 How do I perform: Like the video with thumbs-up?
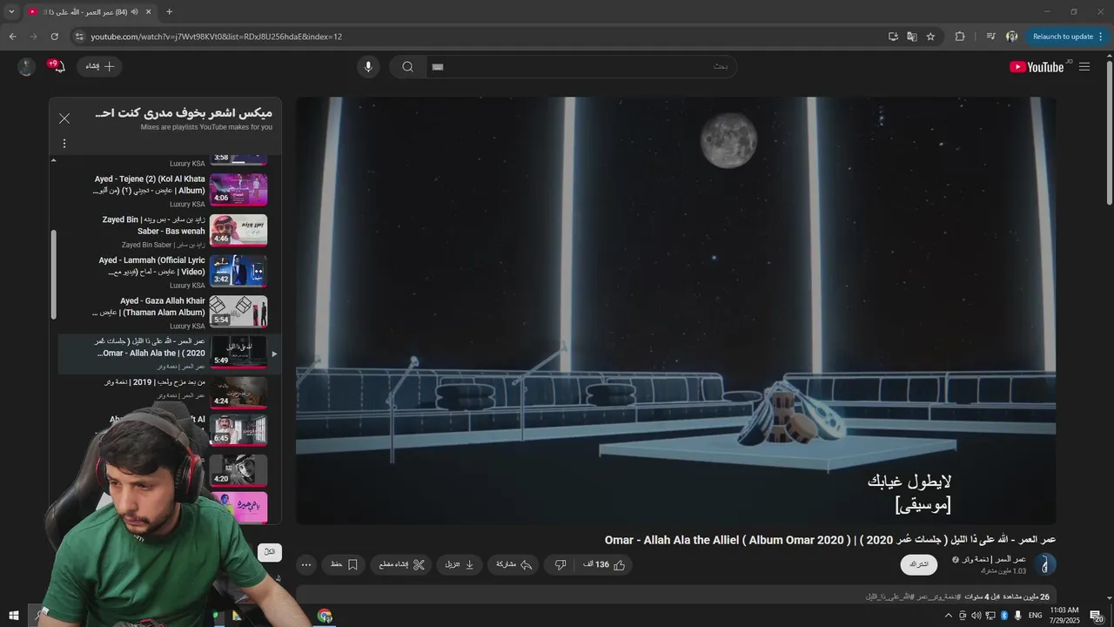coord(605,564)
